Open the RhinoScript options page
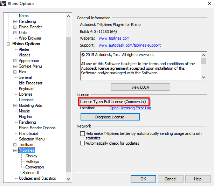The image size is (214, 186). coord(28,133)
